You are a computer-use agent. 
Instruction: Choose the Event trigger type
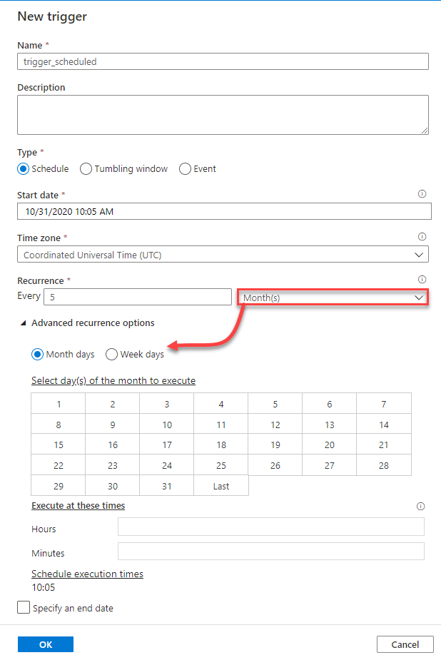pos(186,169)
